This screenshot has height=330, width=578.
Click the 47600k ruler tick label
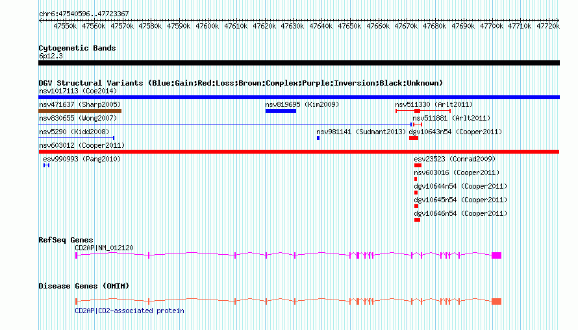tap(207, 26)
